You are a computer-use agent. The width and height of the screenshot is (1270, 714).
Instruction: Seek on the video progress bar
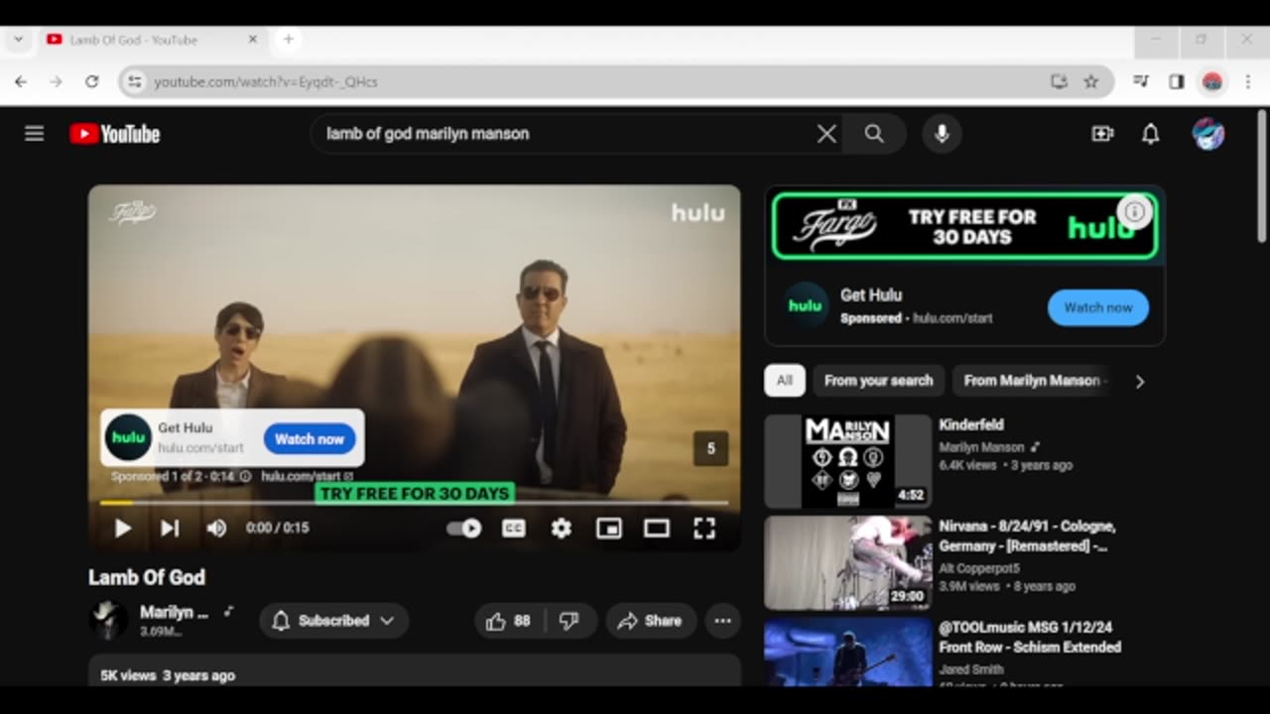(x=414, y=503)
